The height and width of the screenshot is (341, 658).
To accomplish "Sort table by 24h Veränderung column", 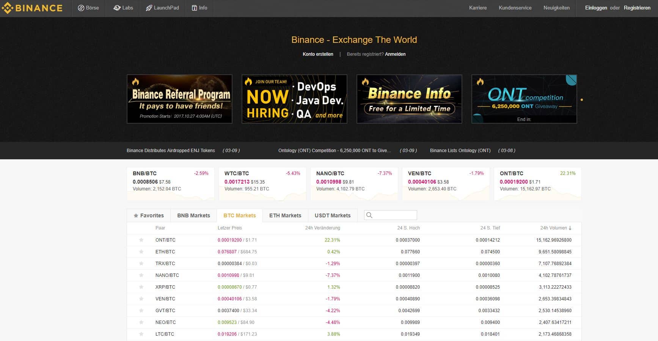I will pyautogui.click(x=322, y=228).
